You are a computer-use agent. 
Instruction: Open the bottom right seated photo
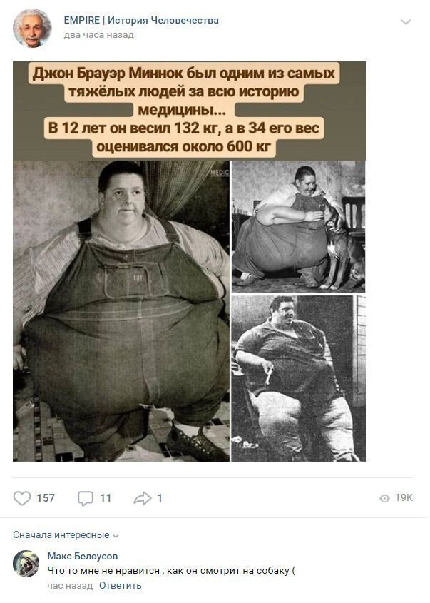(x=298, y=378)
